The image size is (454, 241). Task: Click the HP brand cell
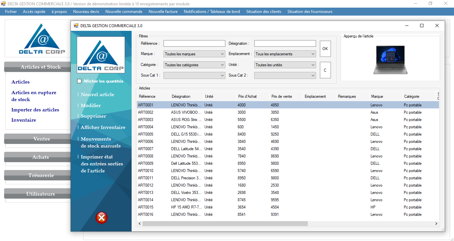(386, 207)
